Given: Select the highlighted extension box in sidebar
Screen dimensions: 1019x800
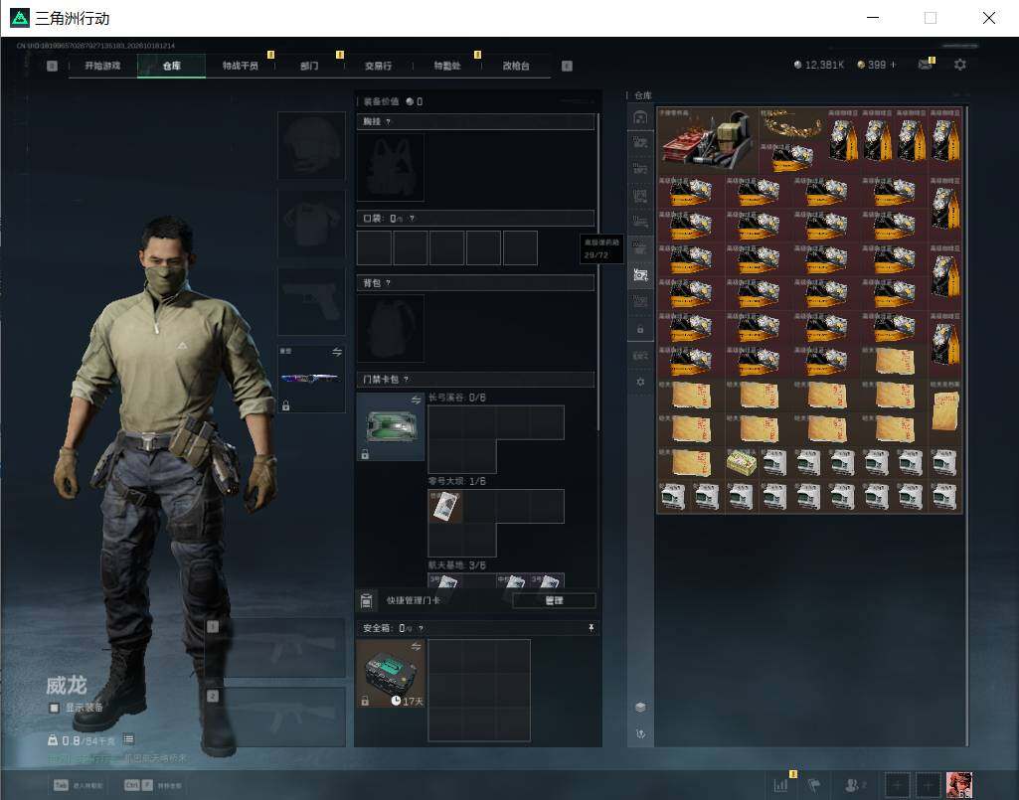Looking at the screenshot, I should coord(640,275).
